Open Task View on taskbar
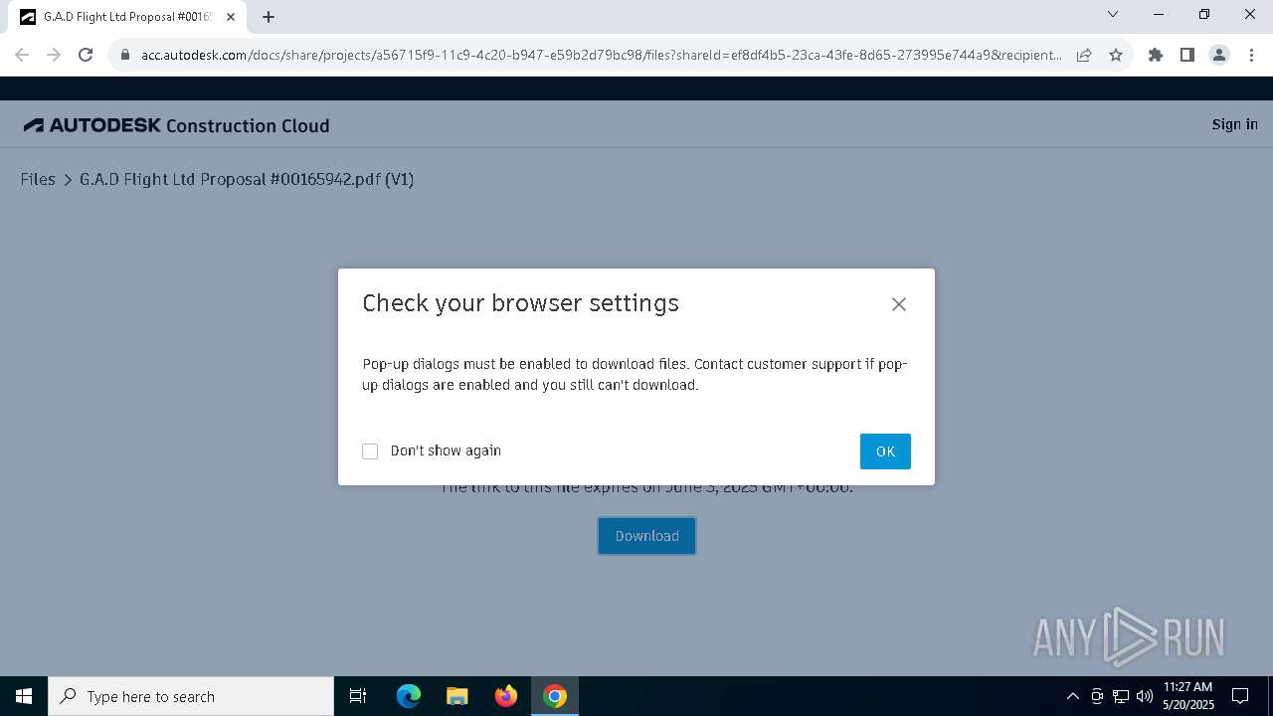 coord(358,696)
